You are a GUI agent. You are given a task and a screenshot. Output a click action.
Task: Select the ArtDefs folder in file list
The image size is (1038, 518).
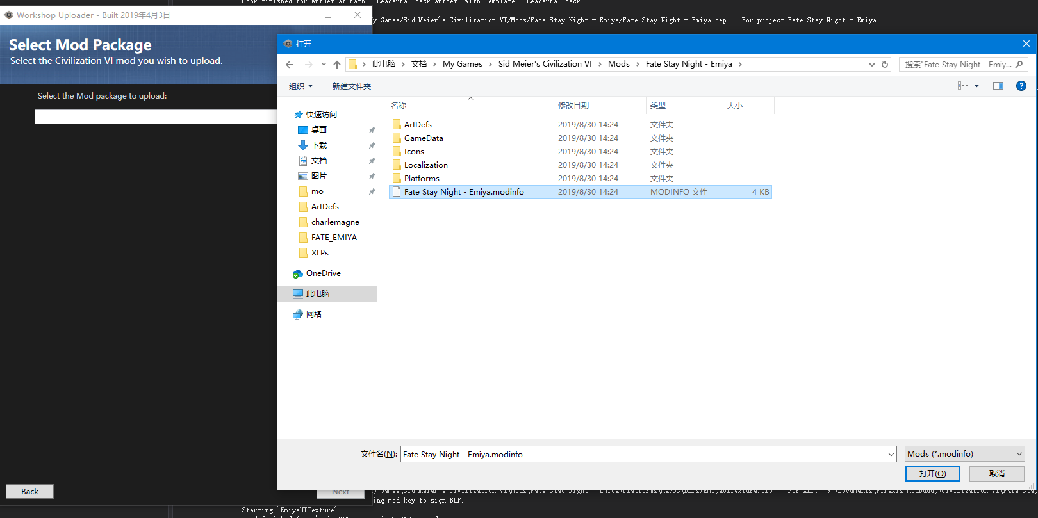point(418,124)
